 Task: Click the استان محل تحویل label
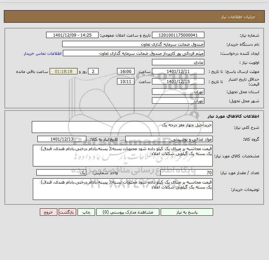coord(243,92)
